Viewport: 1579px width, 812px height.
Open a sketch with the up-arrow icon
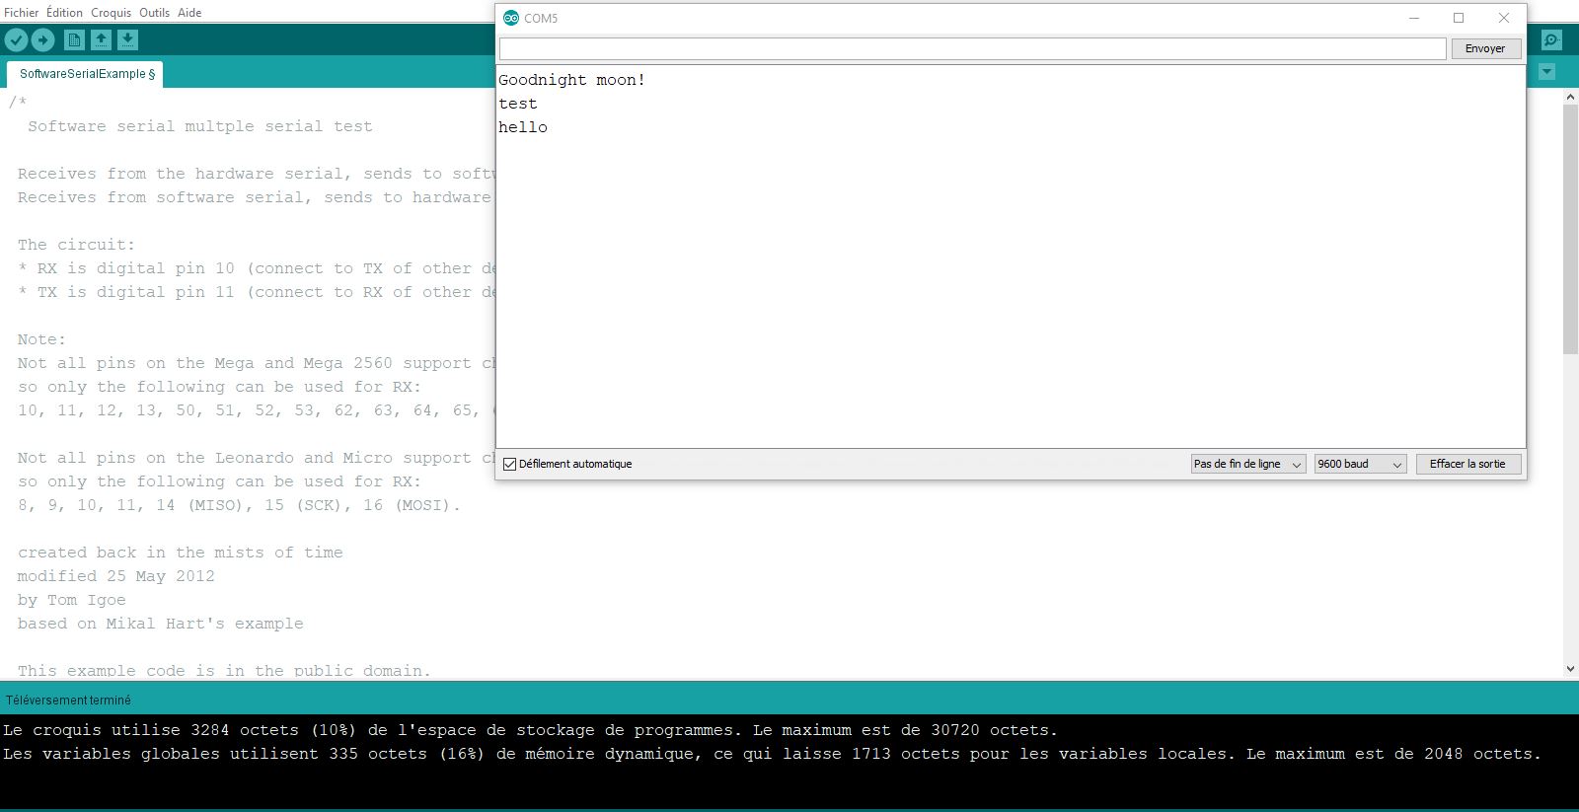101,39
